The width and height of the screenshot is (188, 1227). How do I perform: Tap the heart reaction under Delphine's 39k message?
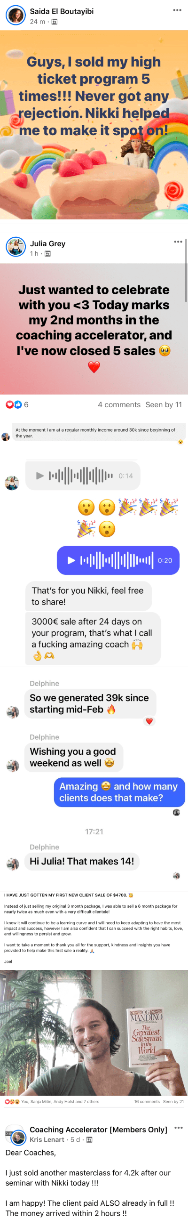tap(149, 721)
